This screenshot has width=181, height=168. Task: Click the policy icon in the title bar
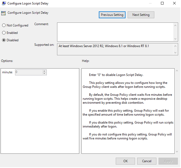4,3
